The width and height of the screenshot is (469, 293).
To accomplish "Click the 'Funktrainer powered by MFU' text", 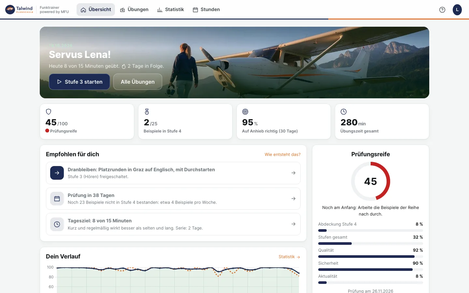I will [54, 10].
